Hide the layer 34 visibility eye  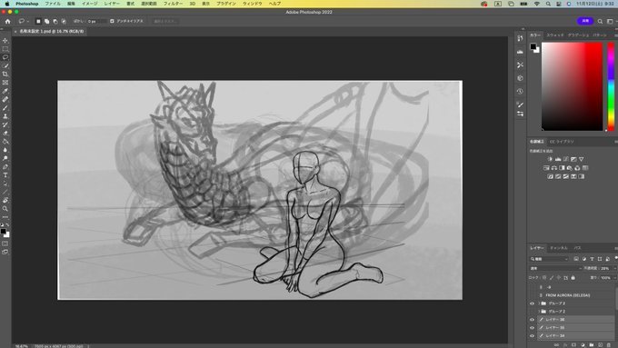532,336
